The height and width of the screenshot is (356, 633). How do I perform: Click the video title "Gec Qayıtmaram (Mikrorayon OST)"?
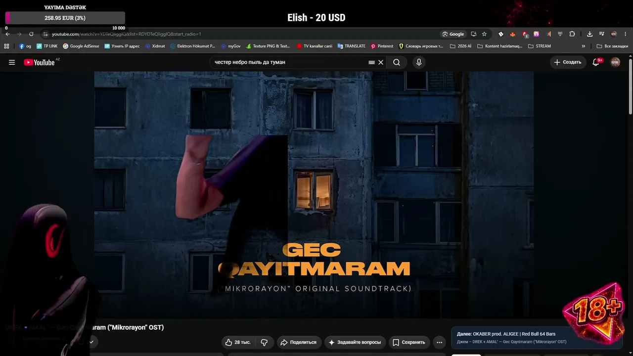coord(85,327)
